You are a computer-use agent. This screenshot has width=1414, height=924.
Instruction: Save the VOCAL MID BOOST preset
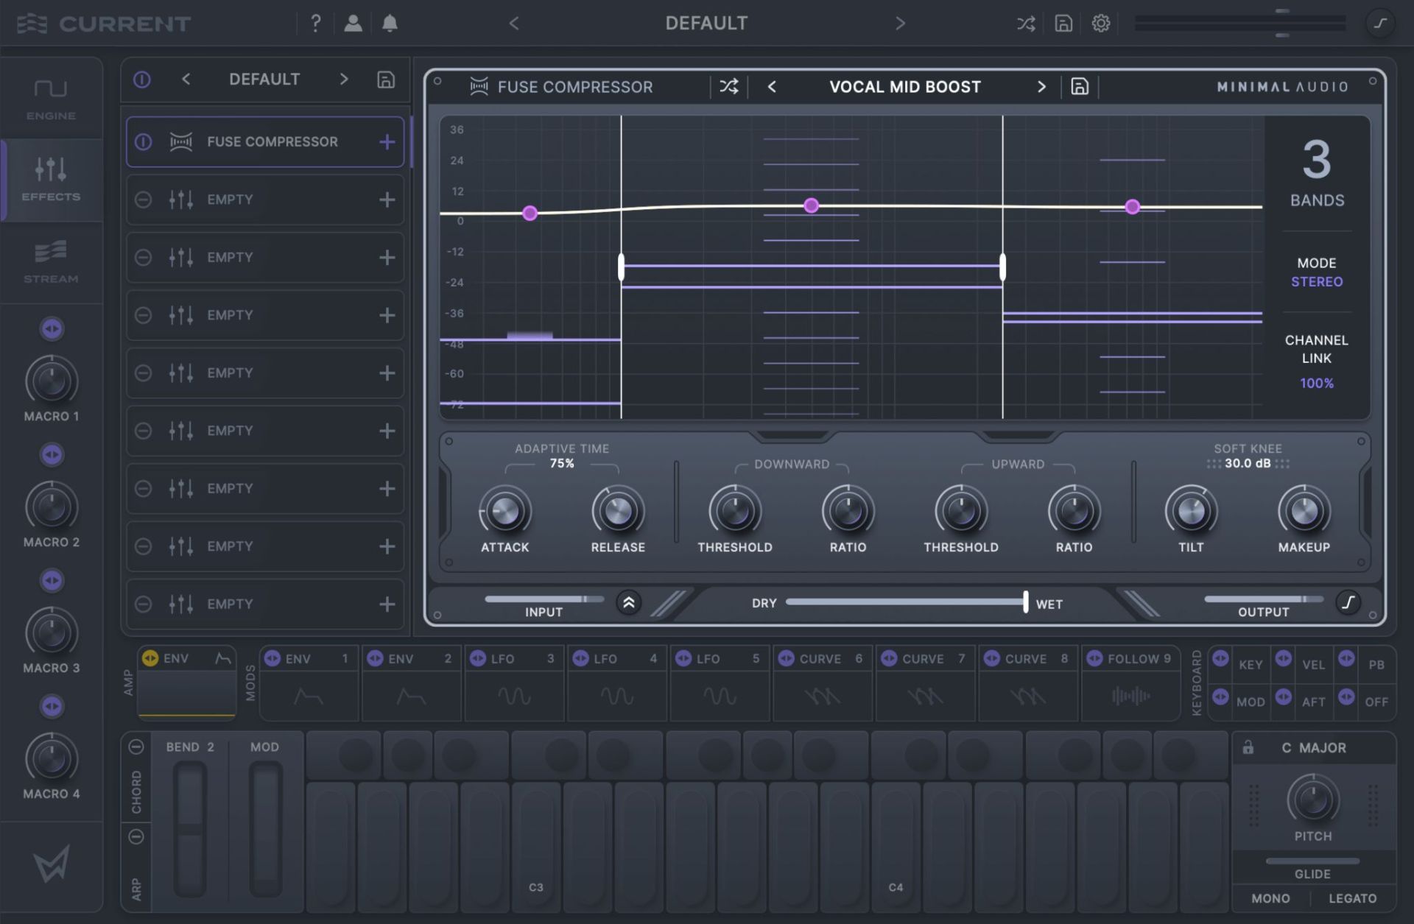click(x=1080, y=87)
